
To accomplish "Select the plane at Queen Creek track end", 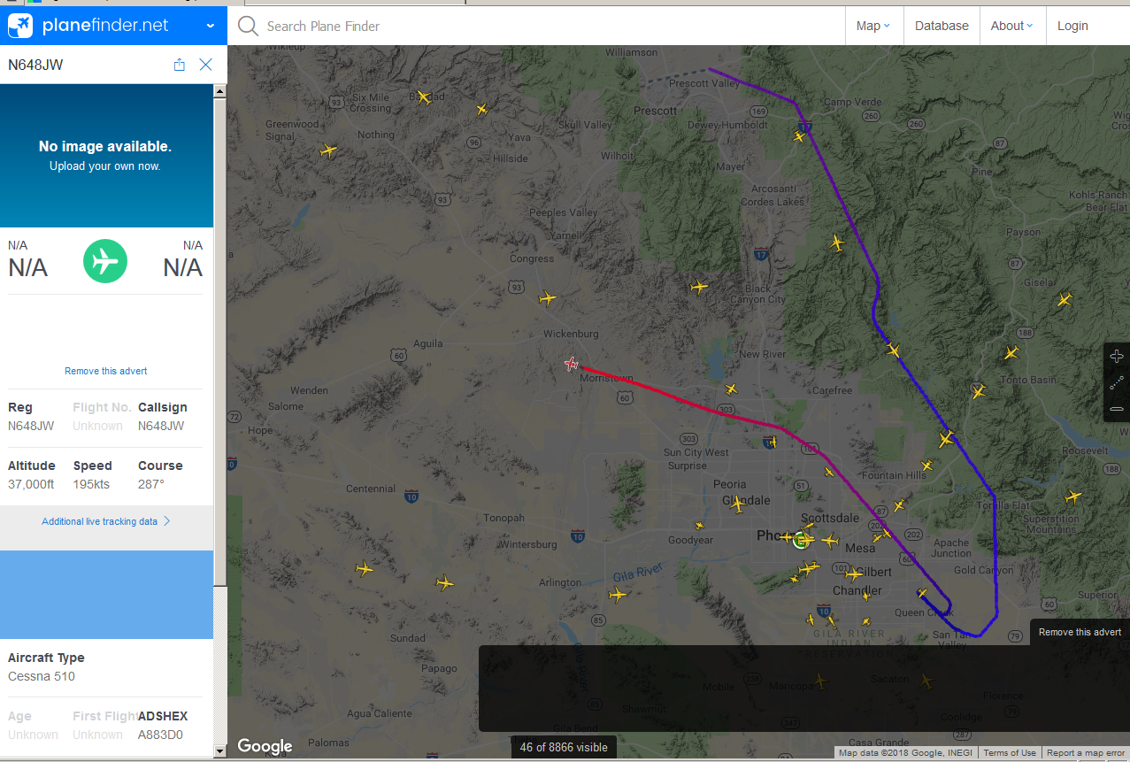I will coord(922,594).
